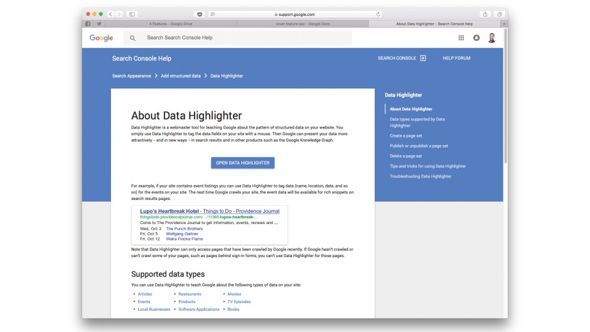The width and height of the screenshot is (590, 332).
Task: Open the Articles data type link
Action: (x=145, y=294)
